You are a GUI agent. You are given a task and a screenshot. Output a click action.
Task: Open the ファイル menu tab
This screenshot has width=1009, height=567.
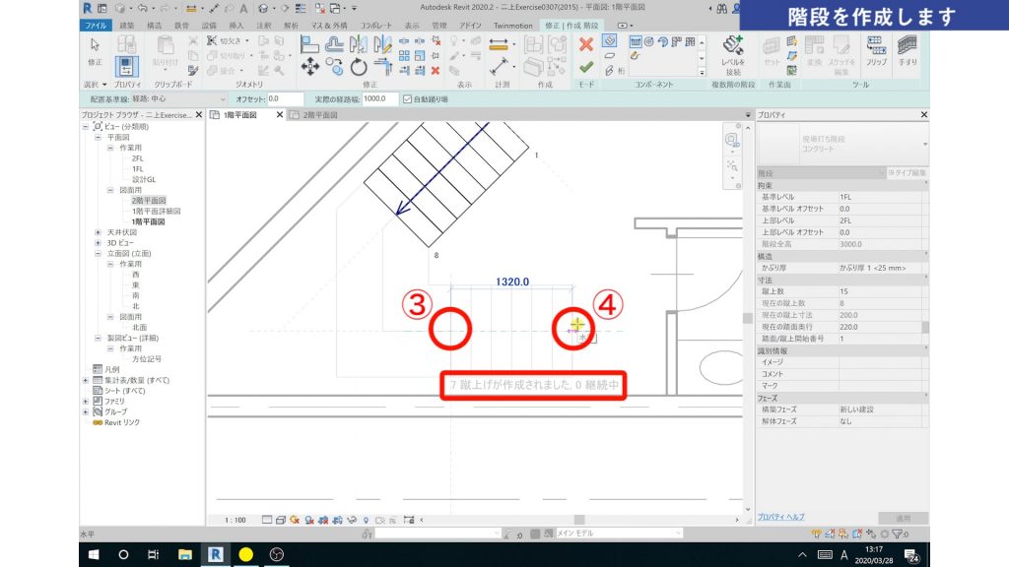tap(96, 24)
